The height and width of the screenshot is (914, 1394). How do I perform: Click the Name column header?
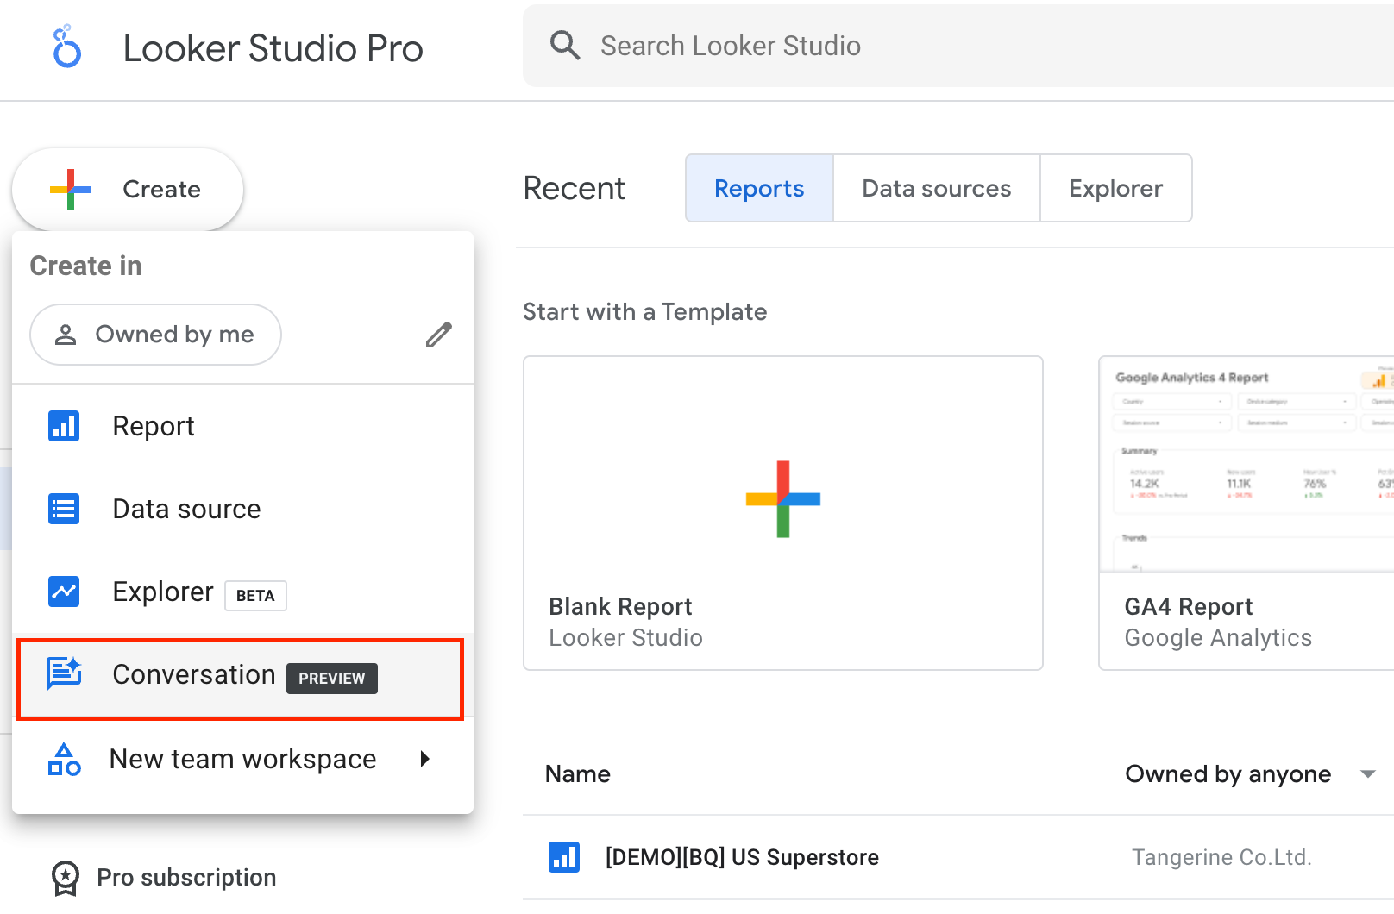[577, 774]
